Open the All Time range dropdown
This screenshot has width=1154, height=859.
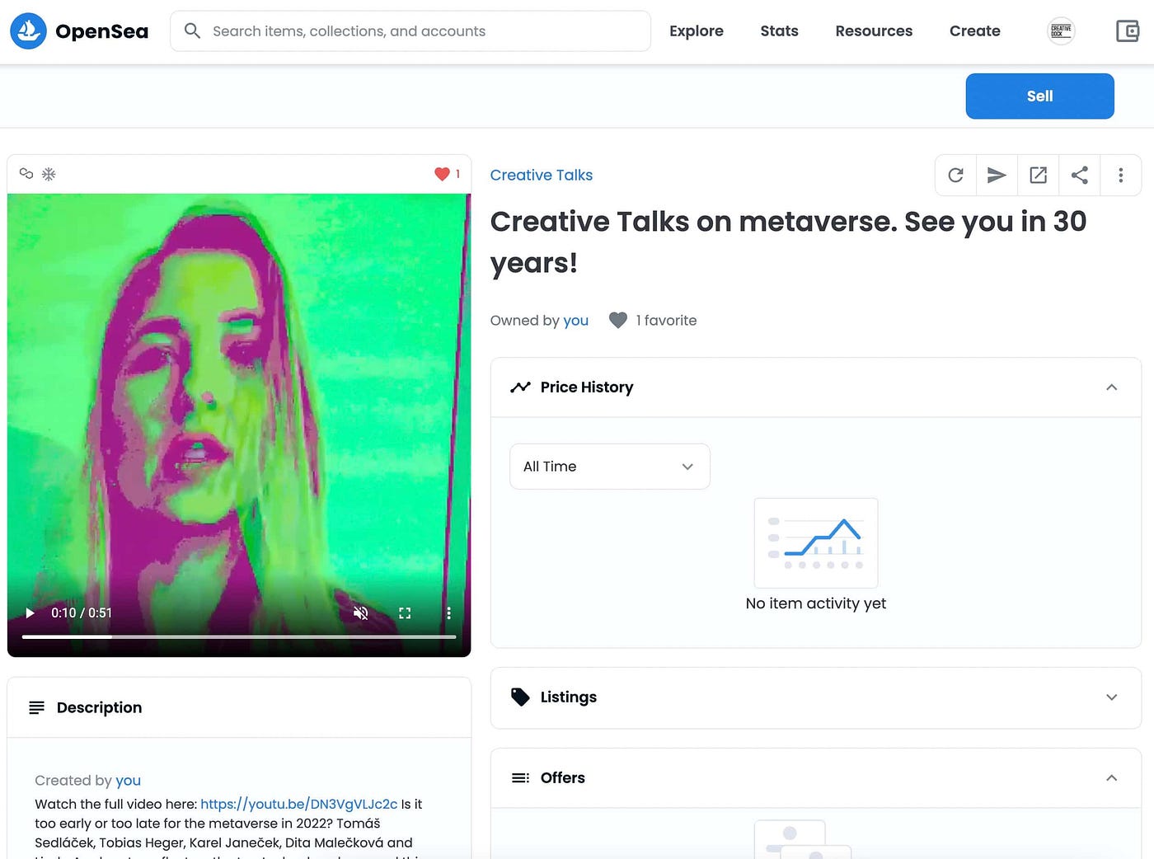609,467
